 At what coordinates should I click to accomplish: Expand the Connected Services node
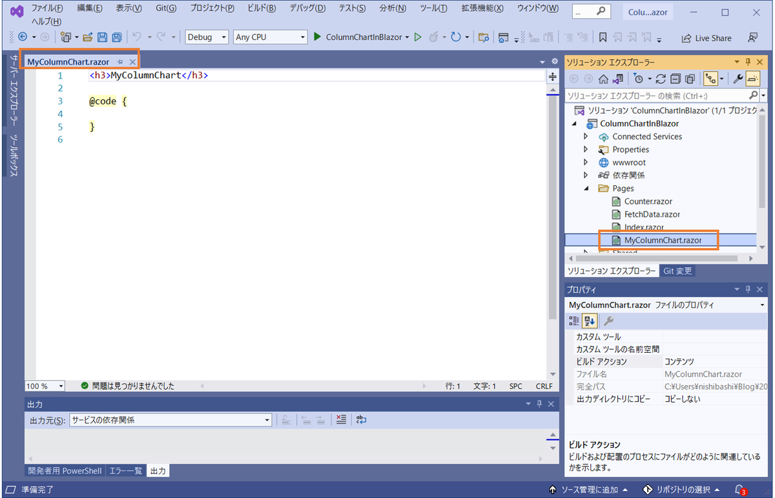tap(586, 137)
